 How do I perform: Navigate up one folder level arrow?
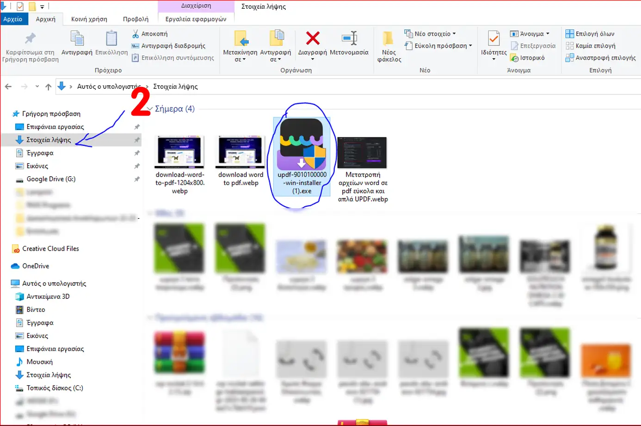click(x=48, y=86)
